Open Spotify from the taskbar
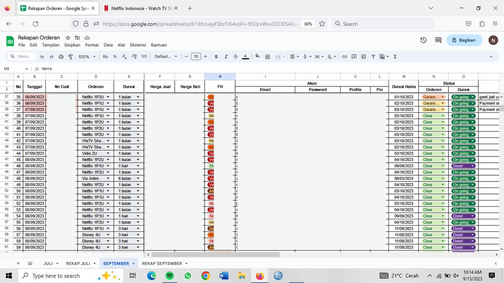The height and width of the screenshot is (283, 504). click(x=170, y=276)
